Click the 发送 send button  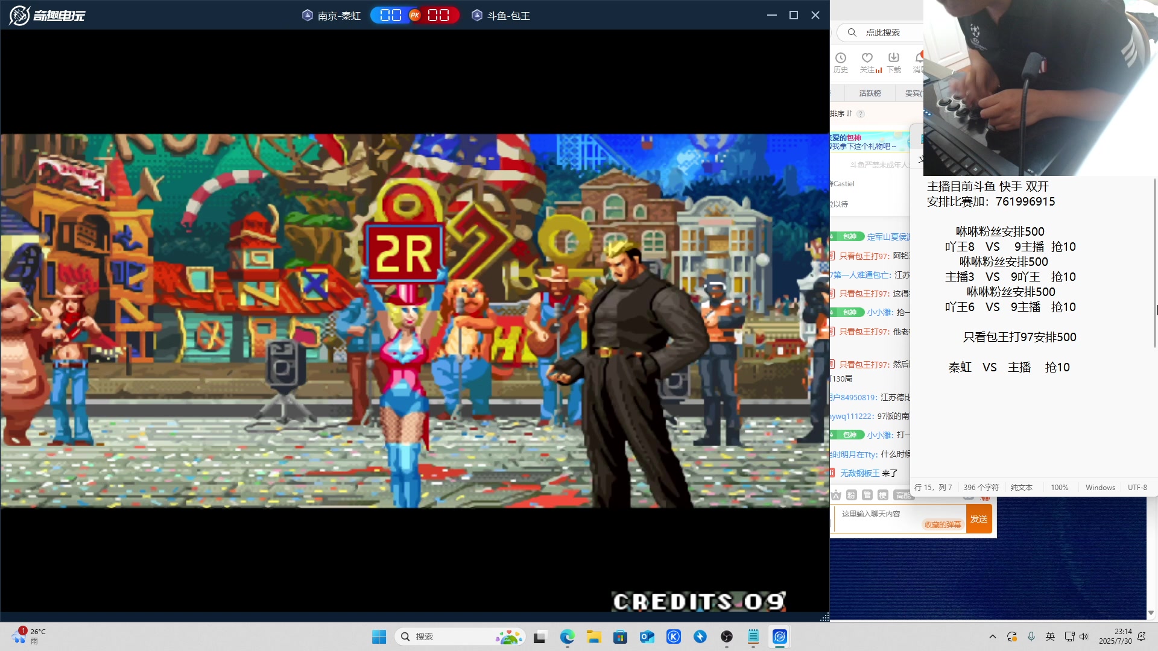(979, 519)
